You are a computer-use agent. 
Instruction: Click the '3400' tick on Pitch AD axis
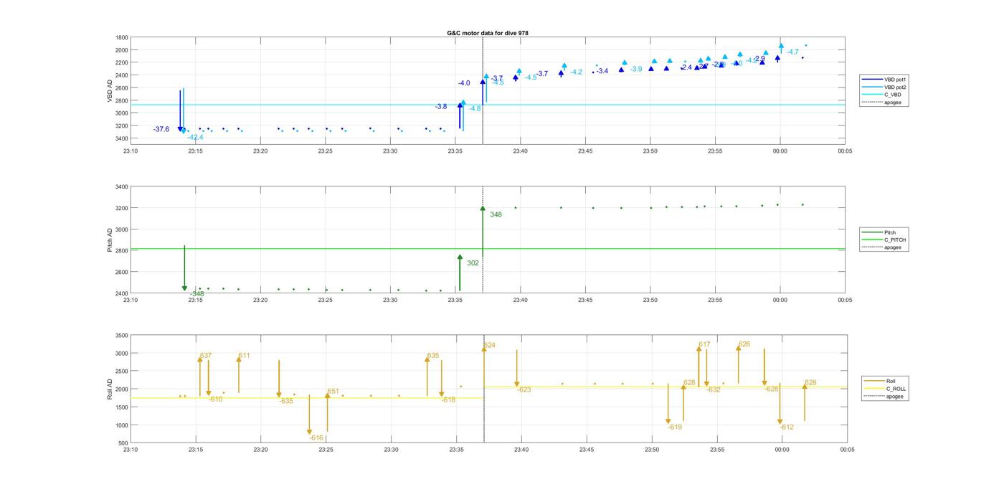pyautogui.click(x=121, y=187)
